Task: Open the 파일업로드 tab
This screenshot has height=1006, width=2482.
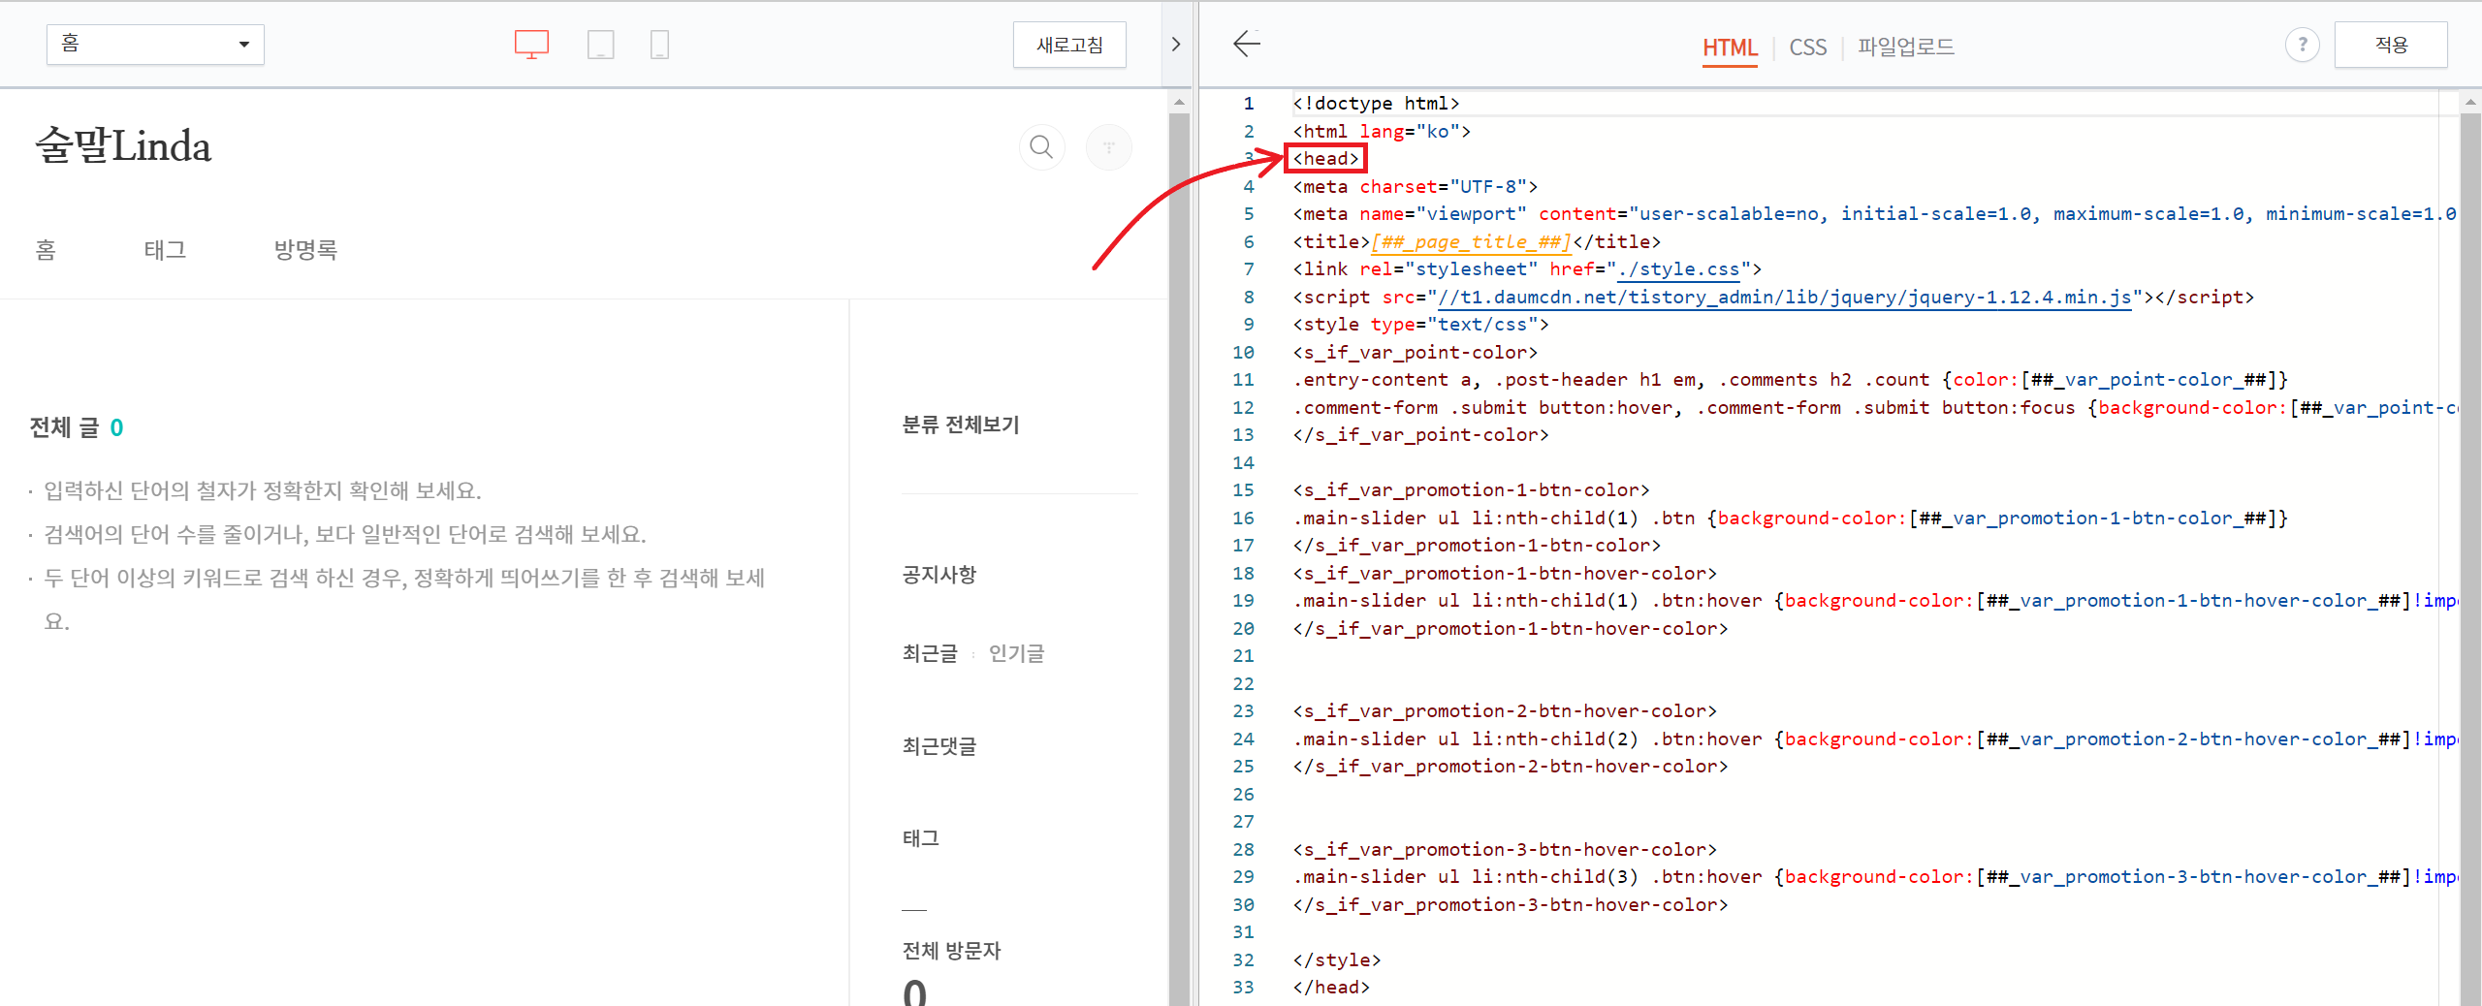Action: (1906, 47)
